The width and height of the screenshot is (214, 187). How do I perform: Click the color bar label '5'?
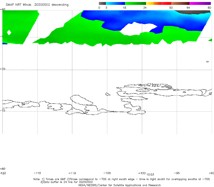[106, 7]
